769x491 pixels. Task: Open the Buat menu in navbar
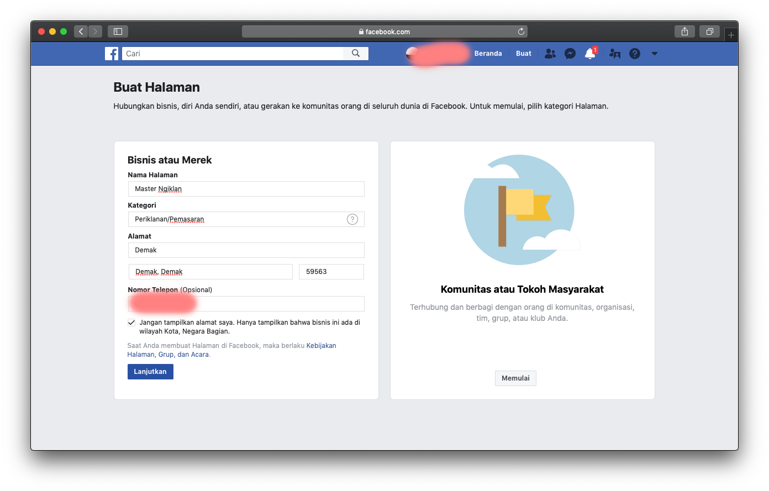click(524, 54)
